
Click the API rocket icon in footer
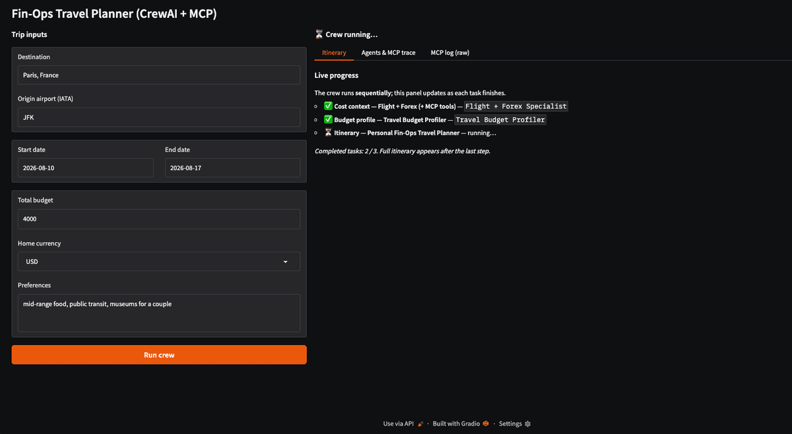pyautogui.click(x=420, y=423)
